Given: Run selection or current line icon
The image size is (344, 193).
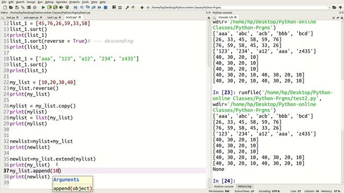Looking at the screenshot, I should pos(61,8).
